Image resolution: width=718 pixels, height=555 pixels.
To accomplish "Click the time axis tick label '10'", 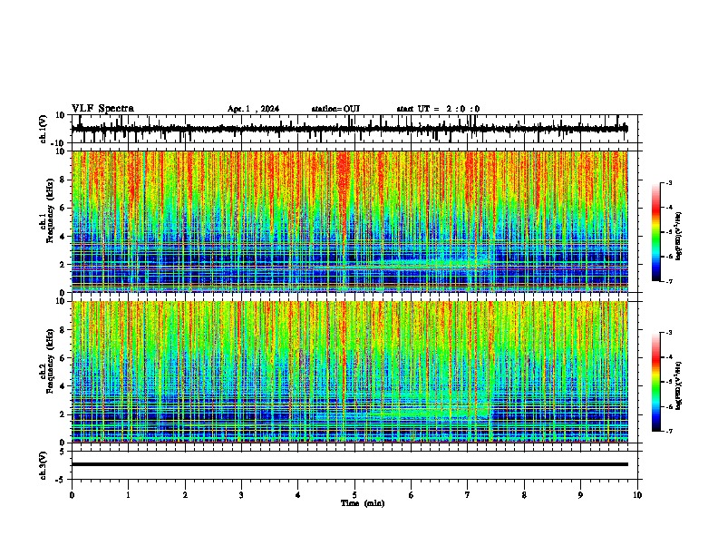I will point(637,495).
